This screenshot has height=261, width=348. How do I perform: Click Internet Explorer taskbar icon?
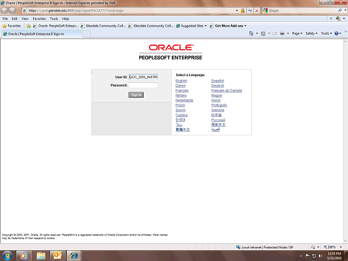pyautogui.click(x=74, y=256)
